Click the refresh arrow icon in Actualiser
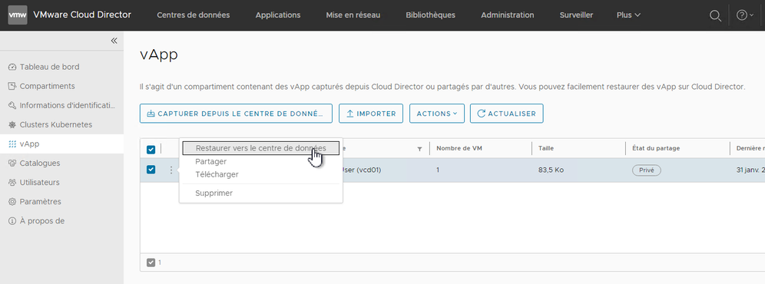Image resolution: width=765 pixels, height=284 pixels. pyautogui.click(x=481, y=113)
